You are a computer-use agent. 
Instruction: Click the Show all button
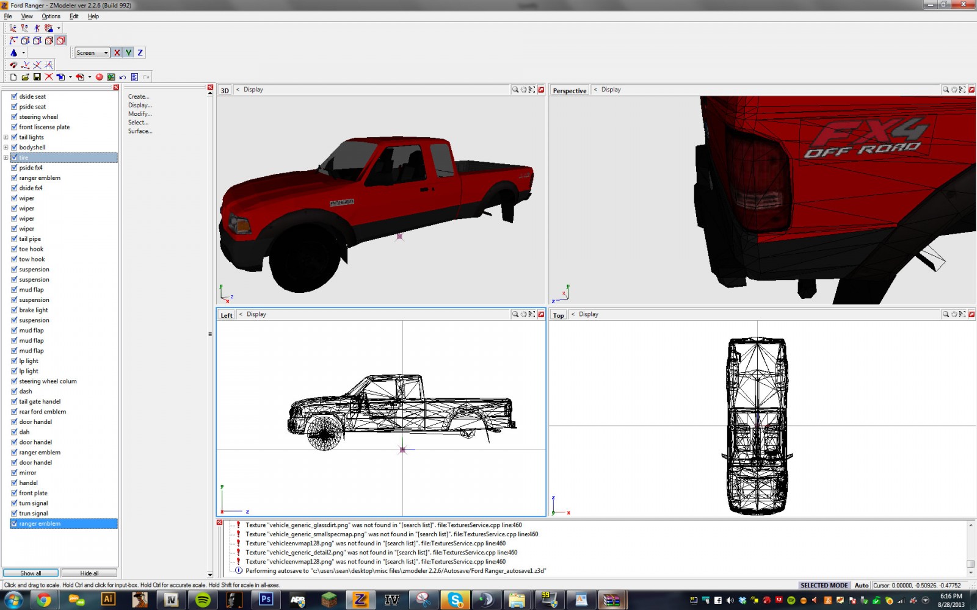(31, 573)
